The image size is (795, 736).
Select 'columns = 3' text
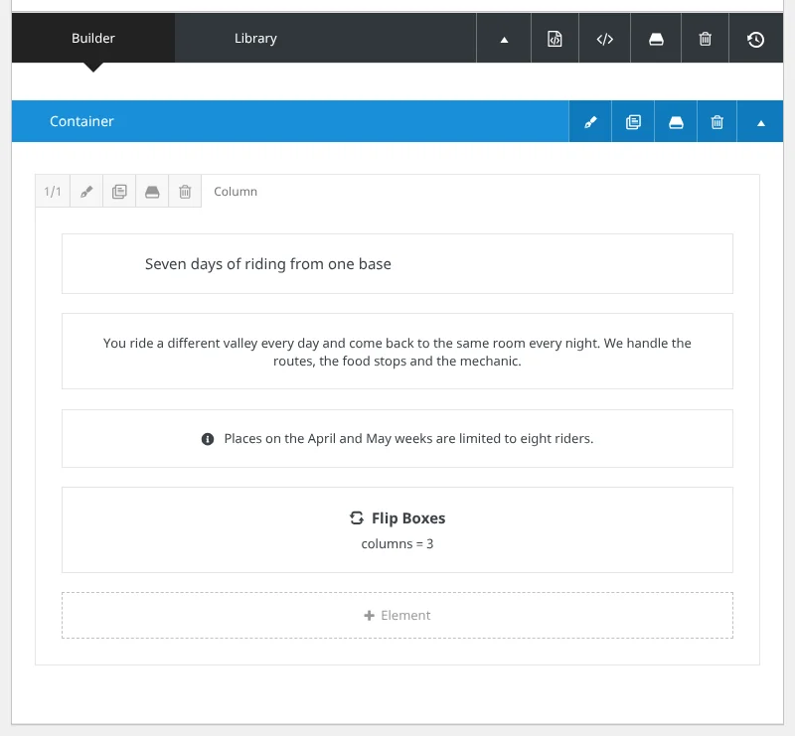[397, 544]
